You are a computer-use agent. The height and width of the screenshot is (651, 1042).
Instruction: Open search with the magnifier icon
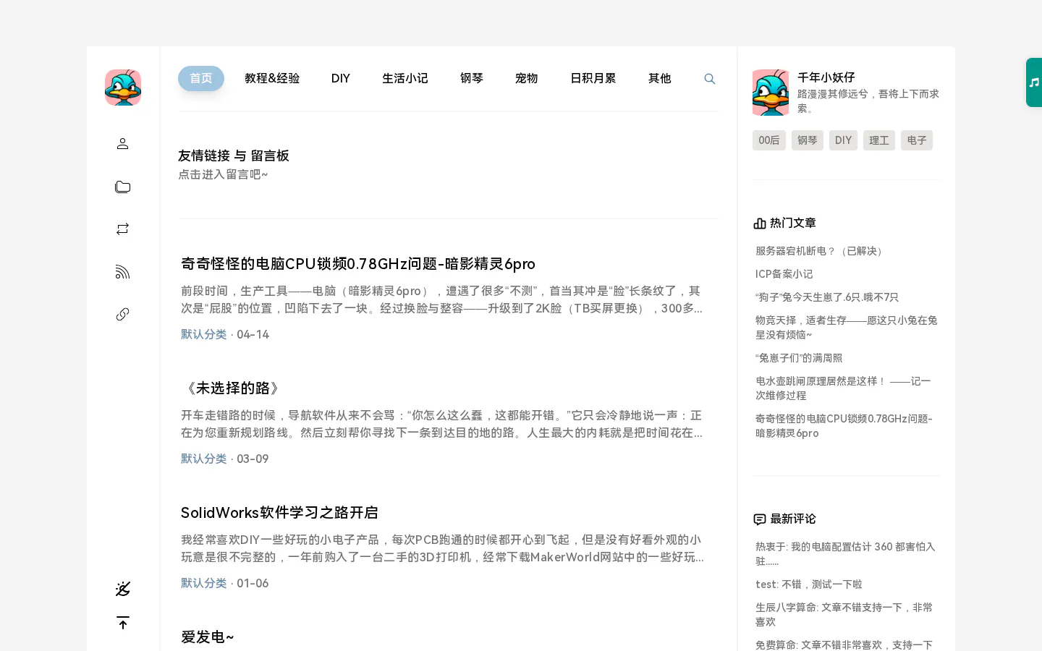(x=710, y=79)
